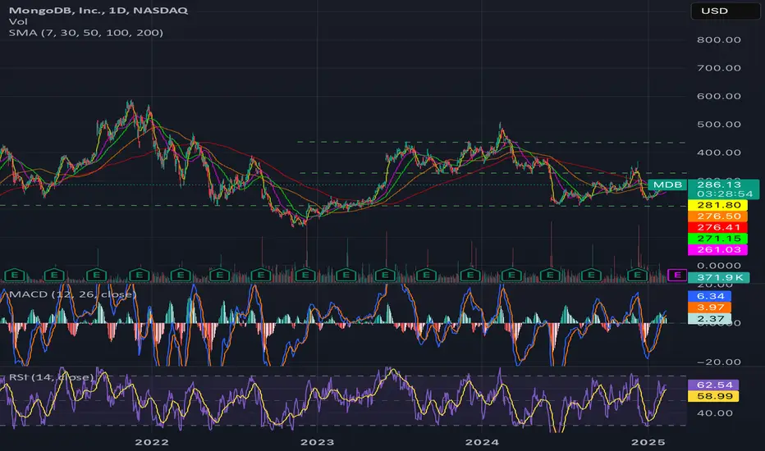Click the 2.37 histogram value label
Image resolution: width=765 pixels, height=451 pixels.
coord(709,318)
